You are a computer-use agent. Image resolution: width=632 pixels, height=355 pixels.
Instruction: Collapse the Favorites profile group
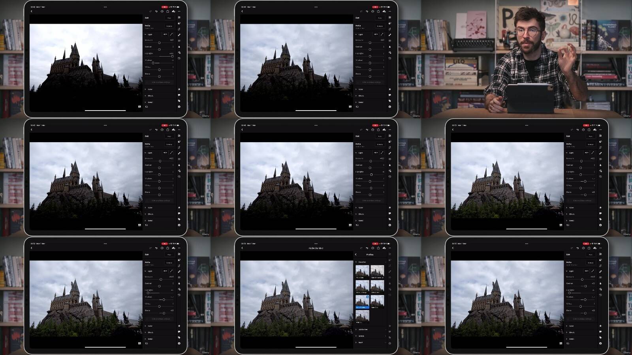point(356,262)
